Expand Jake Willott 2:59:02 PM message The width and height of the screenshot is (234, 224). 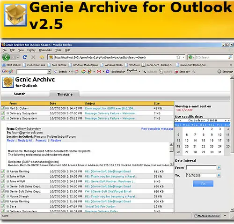click(x=7, y=176)
